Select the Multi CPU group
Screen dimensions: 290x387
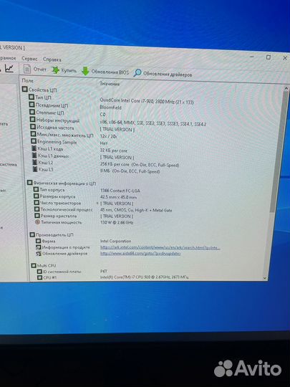pos(44,266)
